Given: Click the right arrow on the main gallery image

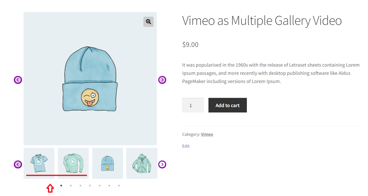Looking at the screenshot, I should (162, 80).
